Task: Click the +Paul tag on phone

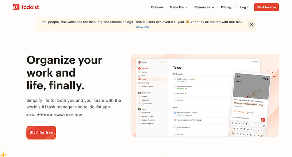Action: coord(261,105)
